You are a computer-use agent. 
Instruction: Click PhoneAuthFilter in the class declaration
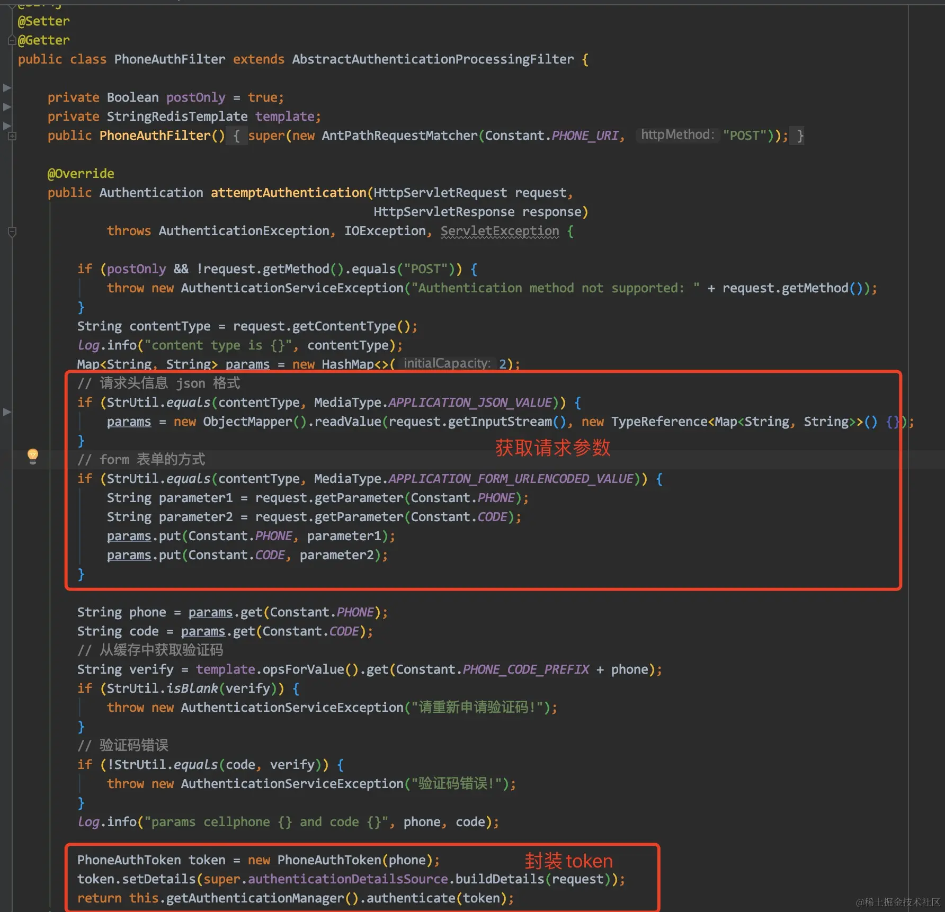(170, 59)
